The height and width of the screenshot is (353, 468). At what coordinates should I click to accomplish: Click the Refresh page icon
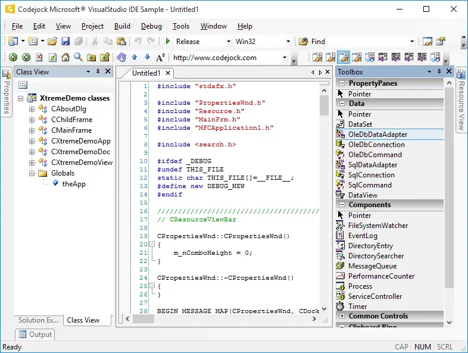[52, 57]
